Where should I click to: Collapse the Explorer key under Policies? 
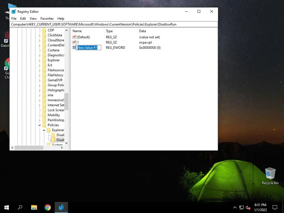click(x=44, y=130)
